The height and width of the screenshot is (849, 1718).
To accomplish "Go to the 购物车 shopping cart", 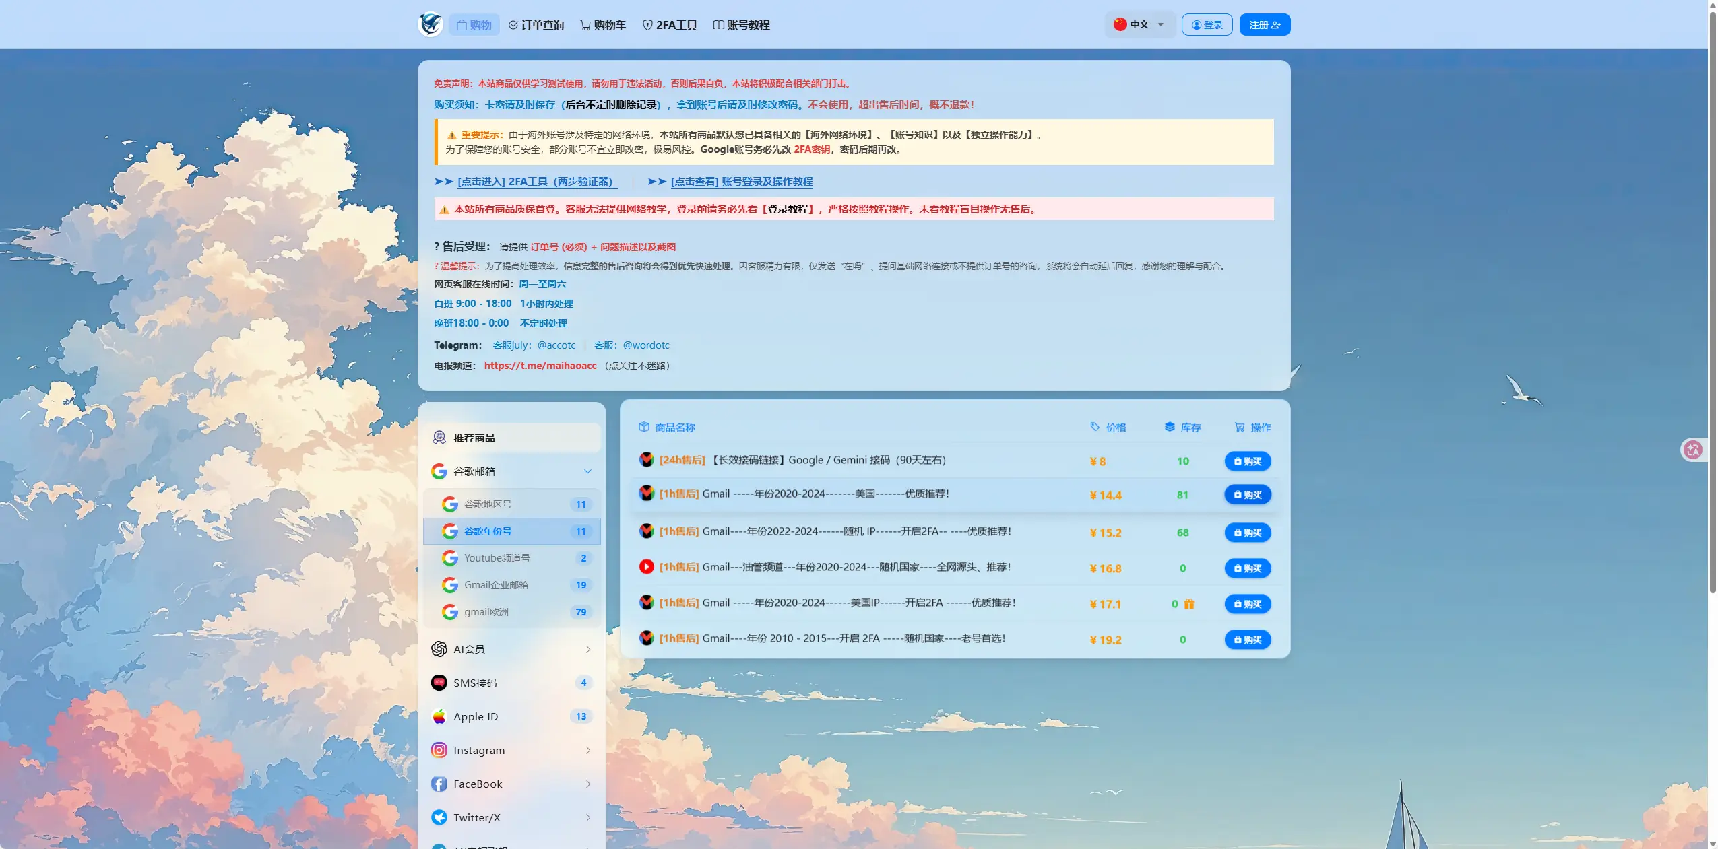I will pos(603,25).
